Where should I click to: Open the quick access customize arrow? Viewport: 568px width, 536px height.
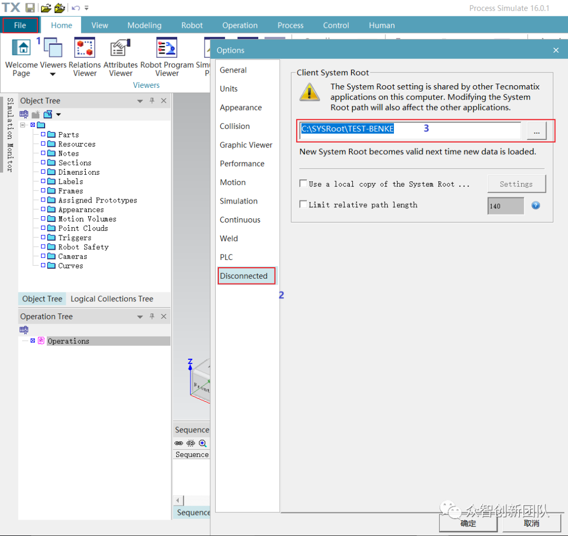pos(86,8)
